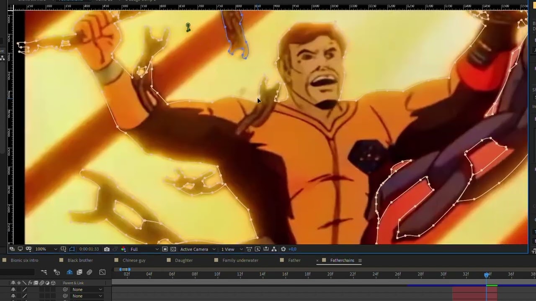Click the Fast Previews lightning icon
This screenshot has height=301, width=536.
pyautogui.click(x=258, y=249)
